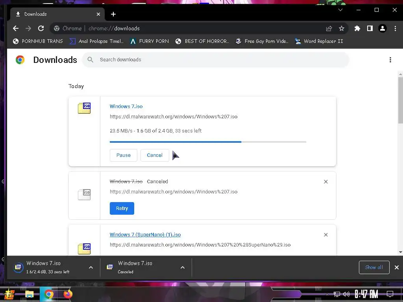The image size is (403, 302).
Task: Reload the downloads page
Action: click(x=41, y=28)
